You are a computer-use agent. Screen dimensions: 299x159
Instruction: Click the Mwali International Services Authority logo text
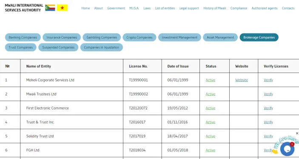click(x=24, y=8)
